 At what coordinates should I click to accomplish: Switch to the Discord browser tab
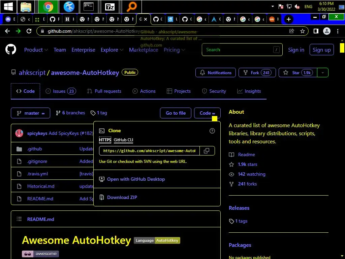10,19
